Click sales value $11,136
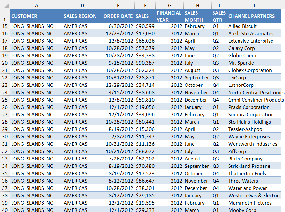The width and height of the screenshot is (285, 212). [145, 144]
